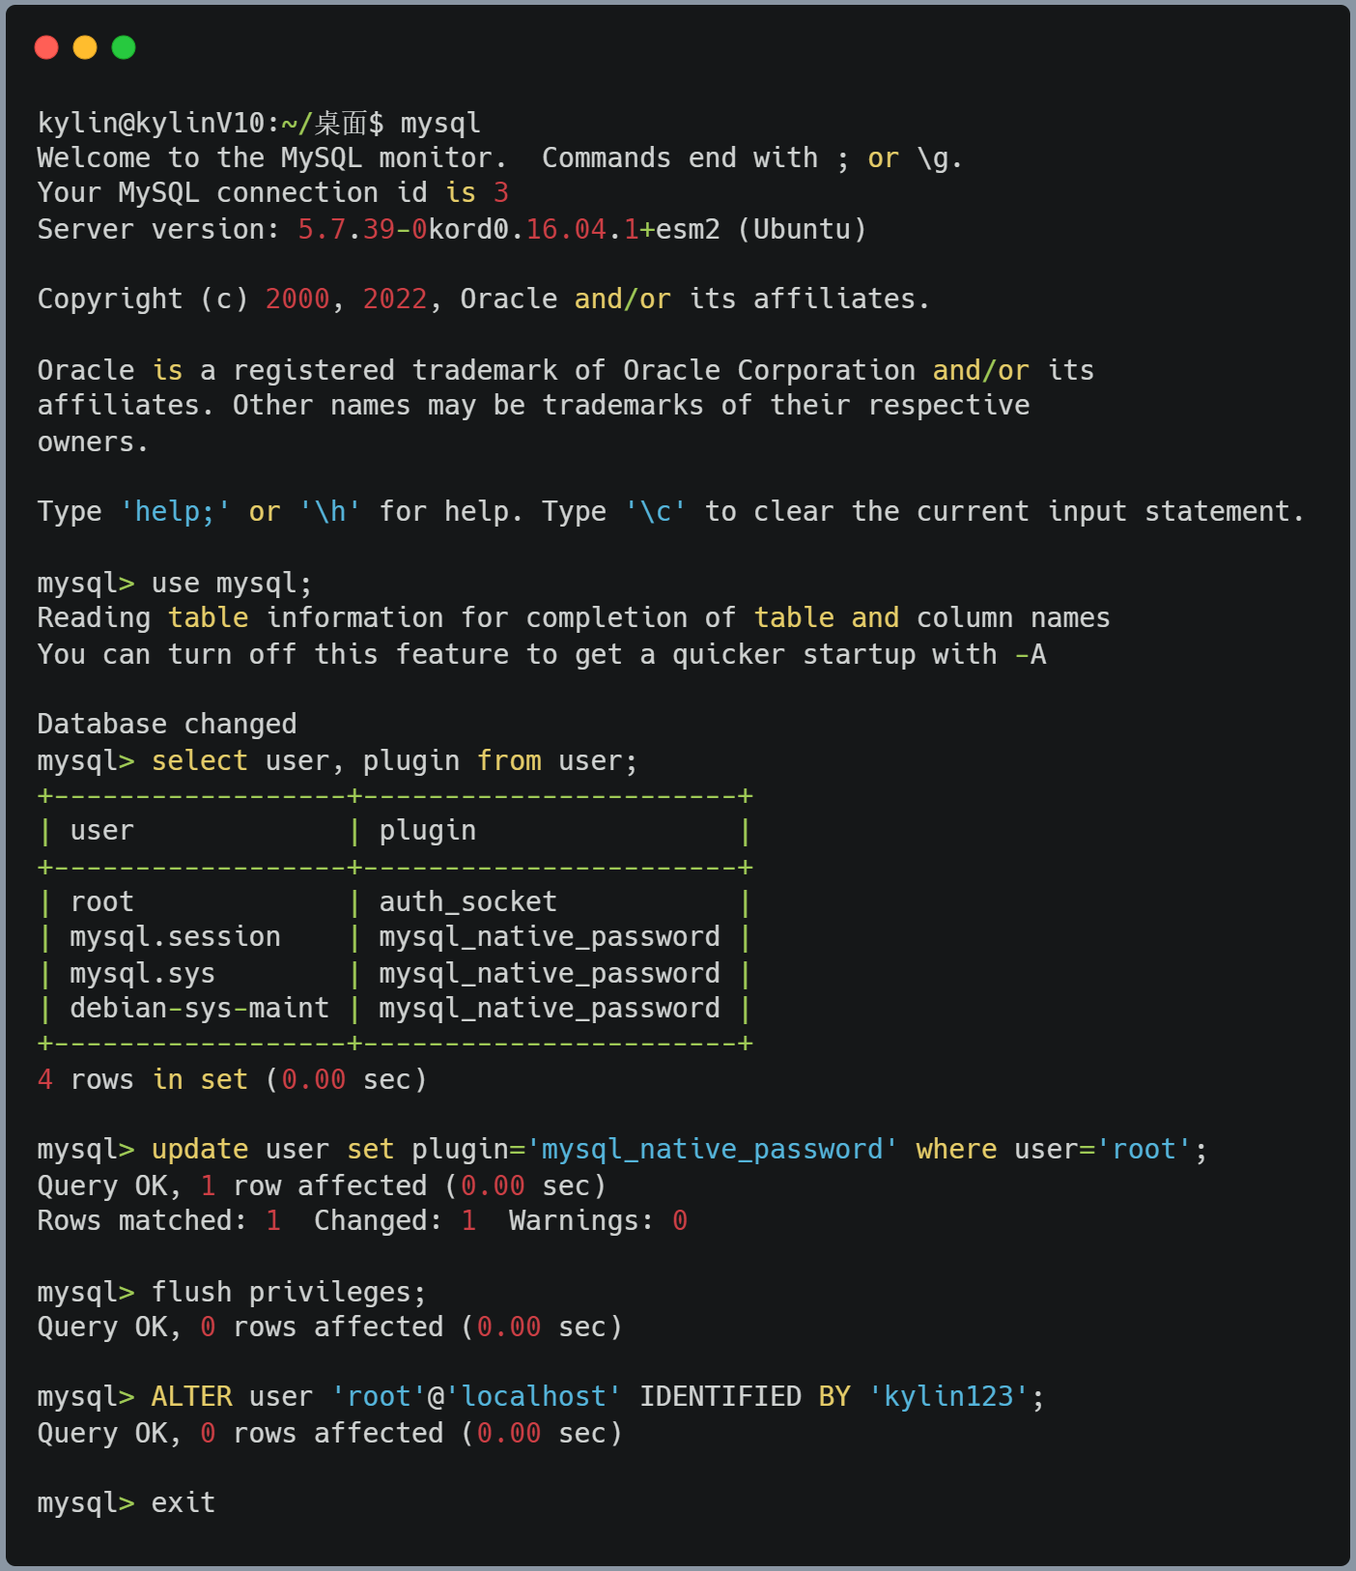Click the 'debian-sys-maint' user row
Viewport: 1356px width, 1571px height.
click(199, 1008)
